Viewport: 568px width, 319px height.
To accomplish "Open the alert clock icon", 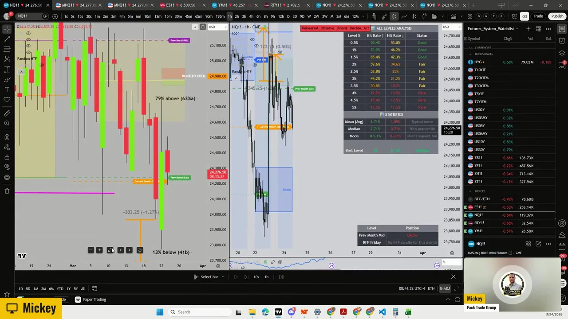I will point(514,16).
